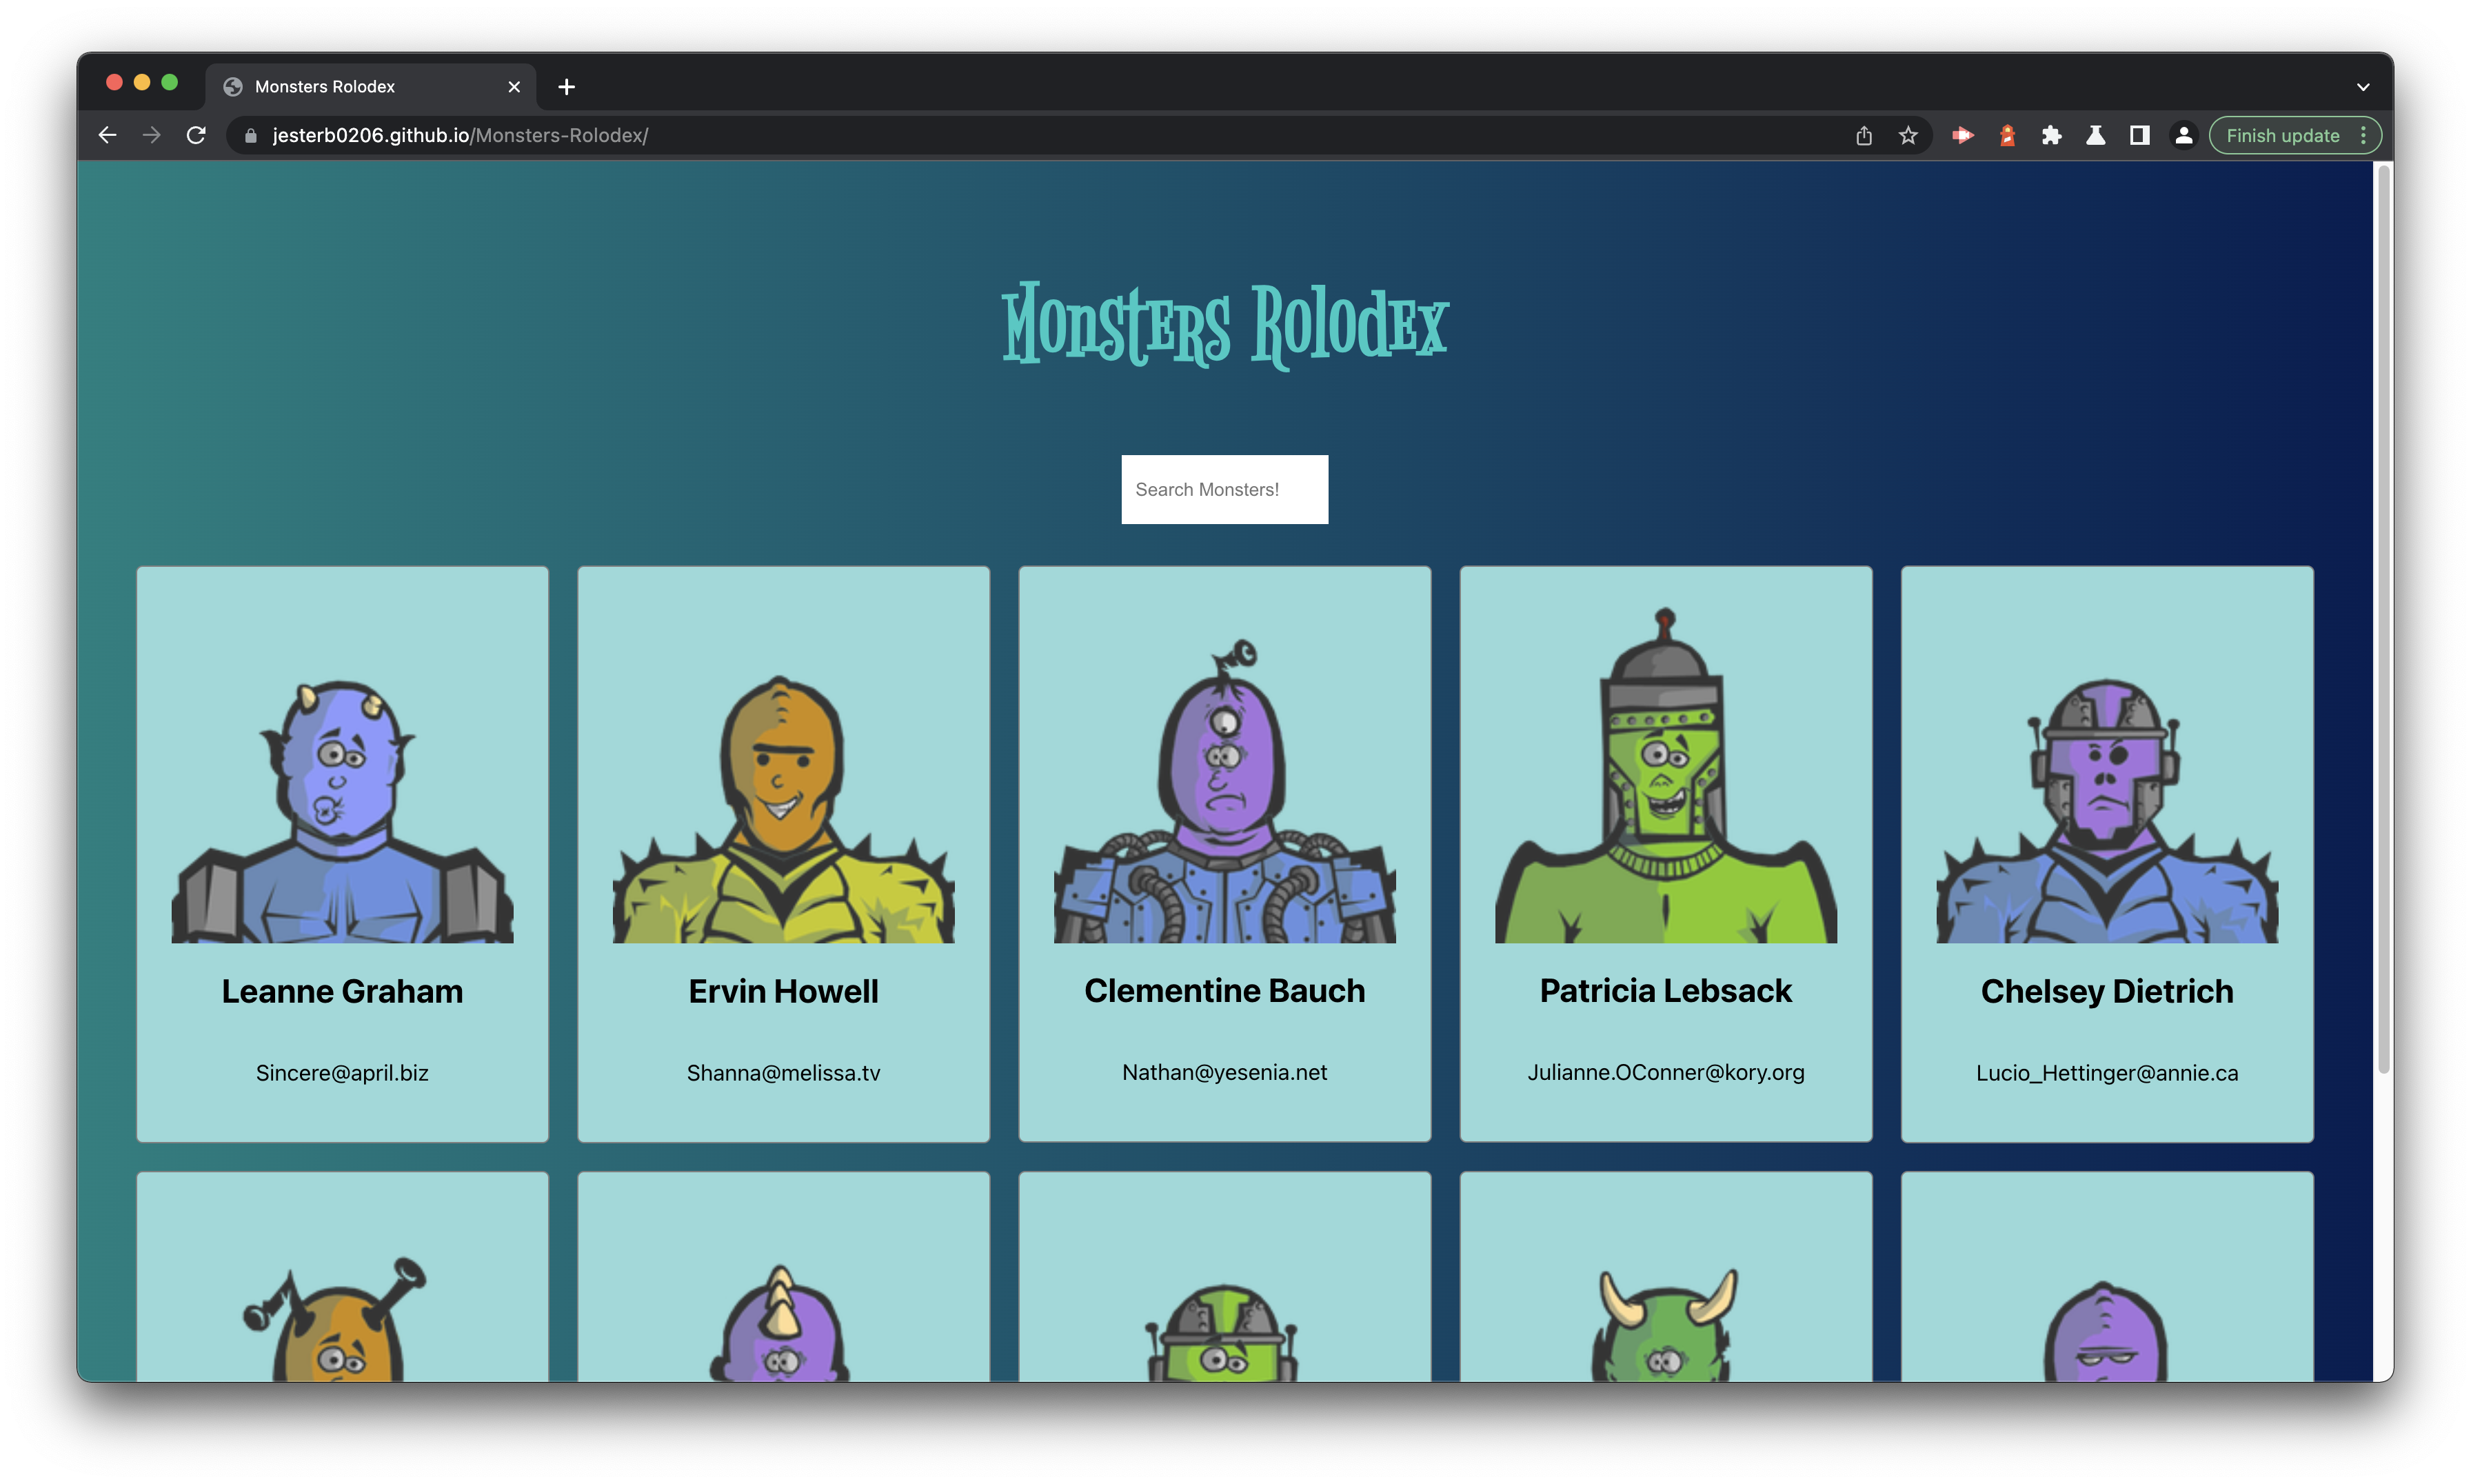Click the browser forward navigation arrow
Image resolution: width=2471 pixels, height=1484 pixels.
click(x=152, y=134)
